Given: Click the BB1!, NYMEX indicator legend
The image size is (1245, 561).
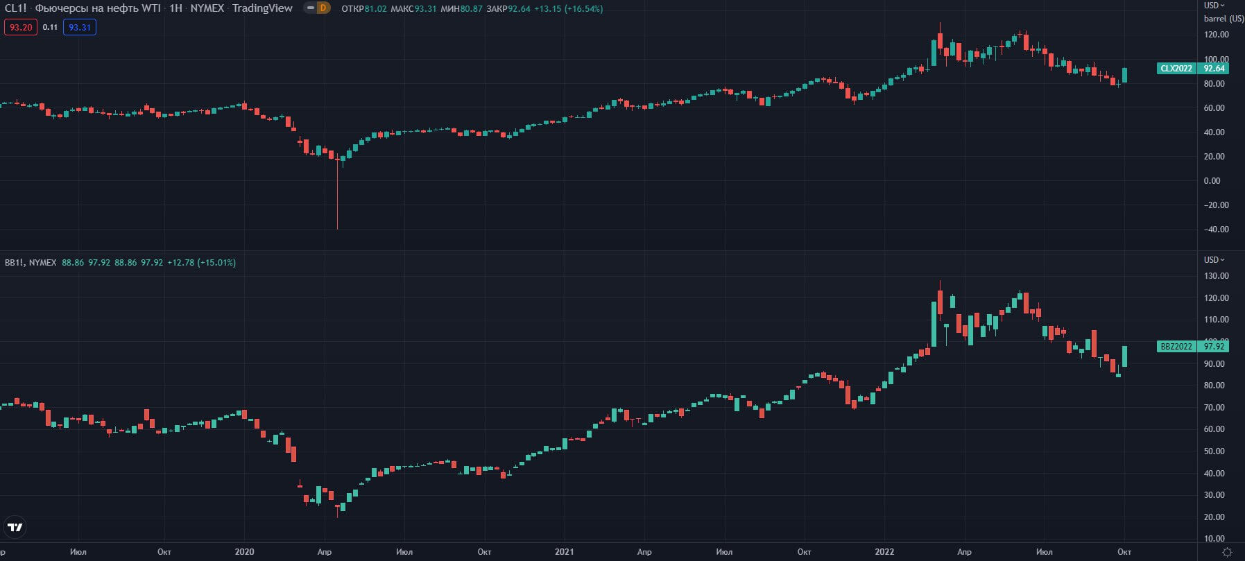Looking at the screenshot, I should [31, 263].
